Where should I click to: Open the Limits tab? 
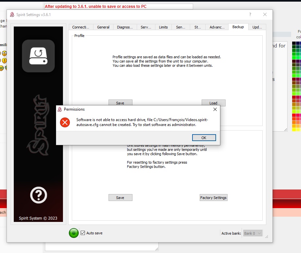(163, 27)
